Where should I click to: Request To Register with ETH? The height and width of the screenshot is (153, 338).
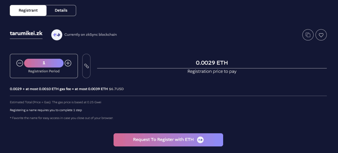coord(168,140)
